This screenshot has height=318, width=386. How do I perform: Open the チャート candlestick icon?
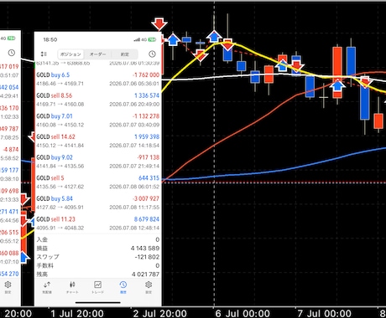72,287
